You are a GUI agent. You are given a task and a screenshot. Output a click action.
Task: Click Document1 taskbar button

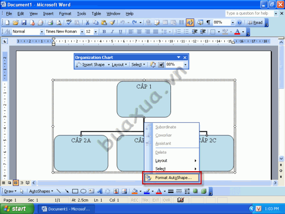(66, 209)
